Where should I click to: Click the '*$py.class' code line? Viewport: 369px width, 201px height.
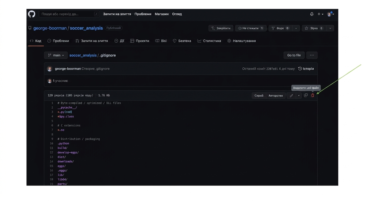(66, 117)
